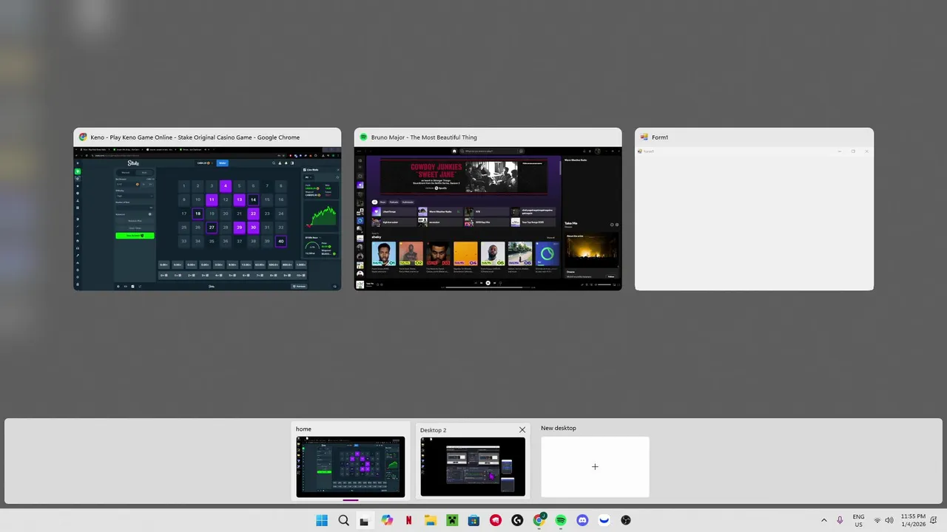
Task: Open the network and volume quick settings
Action: point(883,520)
